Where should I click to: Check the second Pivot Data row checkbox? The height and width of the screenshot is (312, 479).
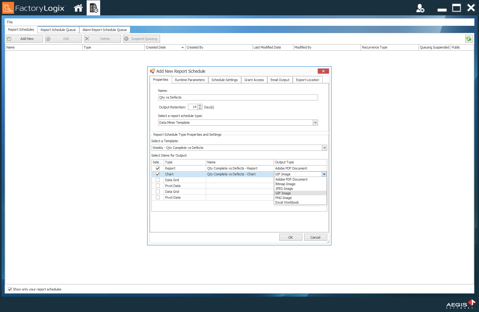pos(158,197)
